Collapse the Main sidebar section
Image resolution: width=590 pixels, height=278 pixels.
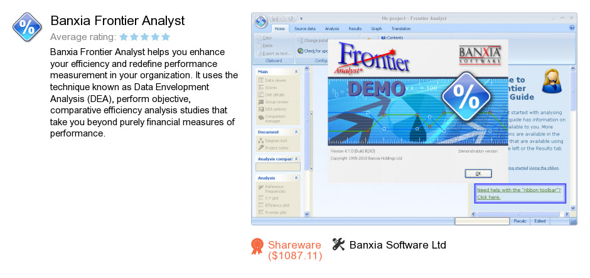tap(296, 71)
